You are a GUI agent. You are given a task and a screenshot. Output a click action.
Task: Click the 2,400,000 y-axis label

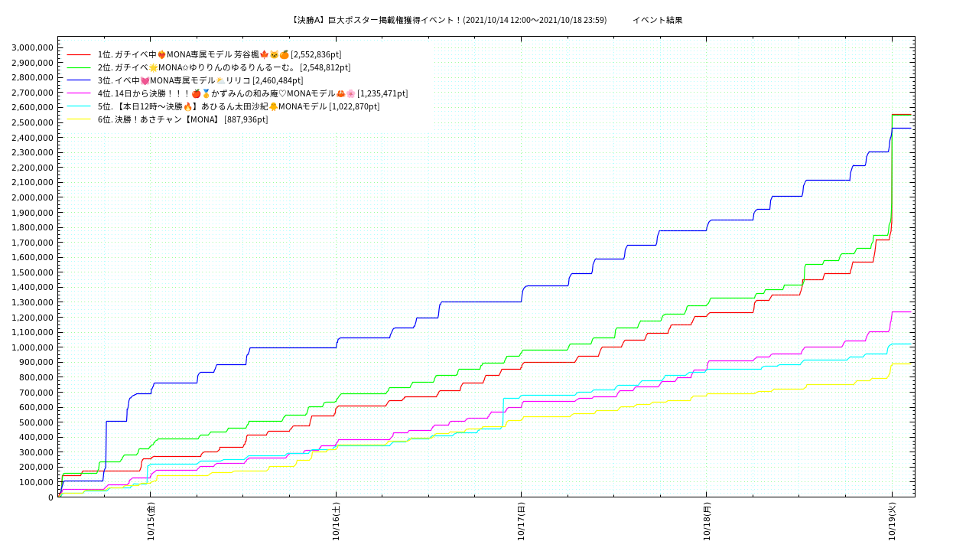click(33, 138)
